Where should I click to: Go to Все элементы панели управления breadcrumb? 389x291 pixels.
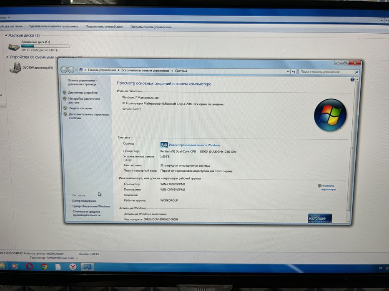(x=145, y=71)
